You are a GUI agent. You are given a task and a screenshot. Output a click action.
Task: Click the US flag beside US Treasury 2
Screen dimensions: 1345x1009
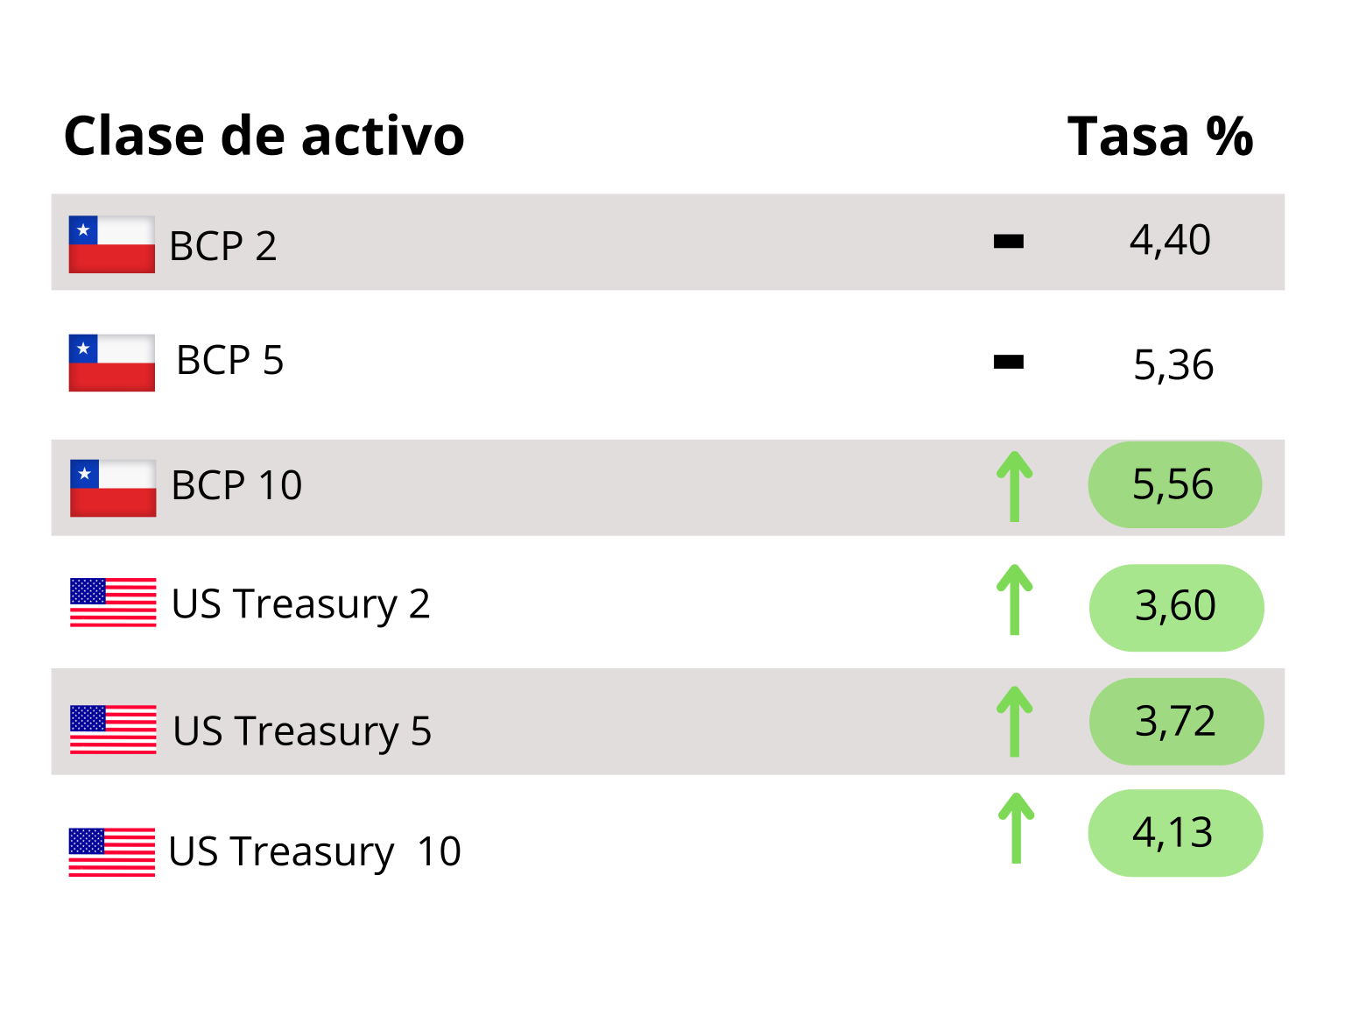113,603
